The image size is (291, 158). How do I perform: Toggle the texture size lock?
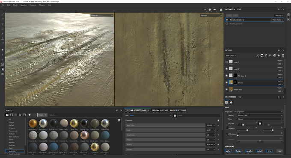[x=175, y=115]
